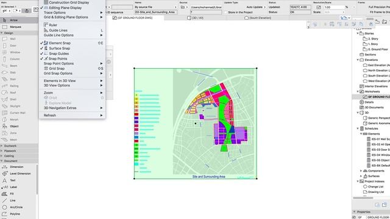This screenshot has width=390, height=219.
Task: Switch to GF GROUND FLOOR DWG tab
Action: [x=135, y=18]
